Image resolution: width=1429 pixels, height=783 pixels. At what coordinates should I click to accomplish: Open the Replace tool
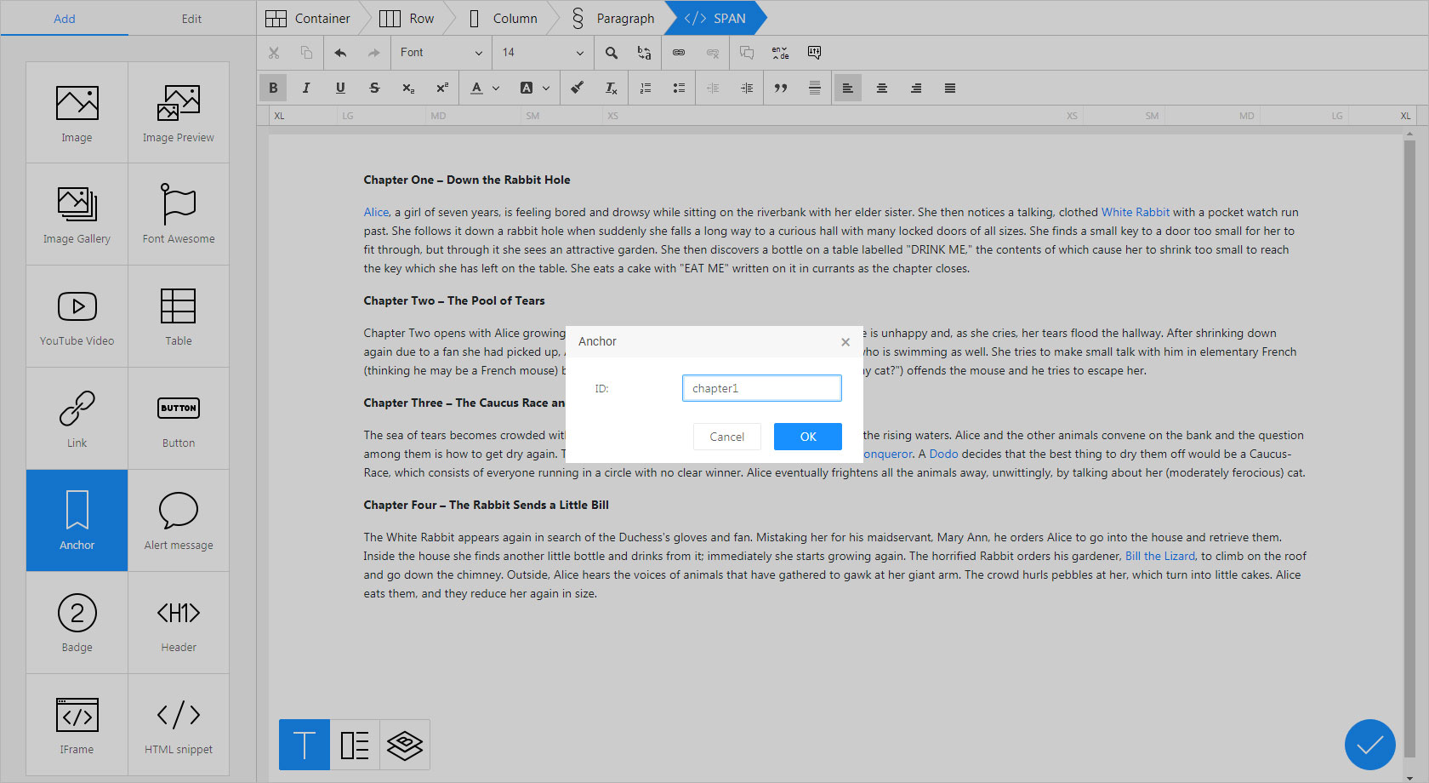(644, 53)
